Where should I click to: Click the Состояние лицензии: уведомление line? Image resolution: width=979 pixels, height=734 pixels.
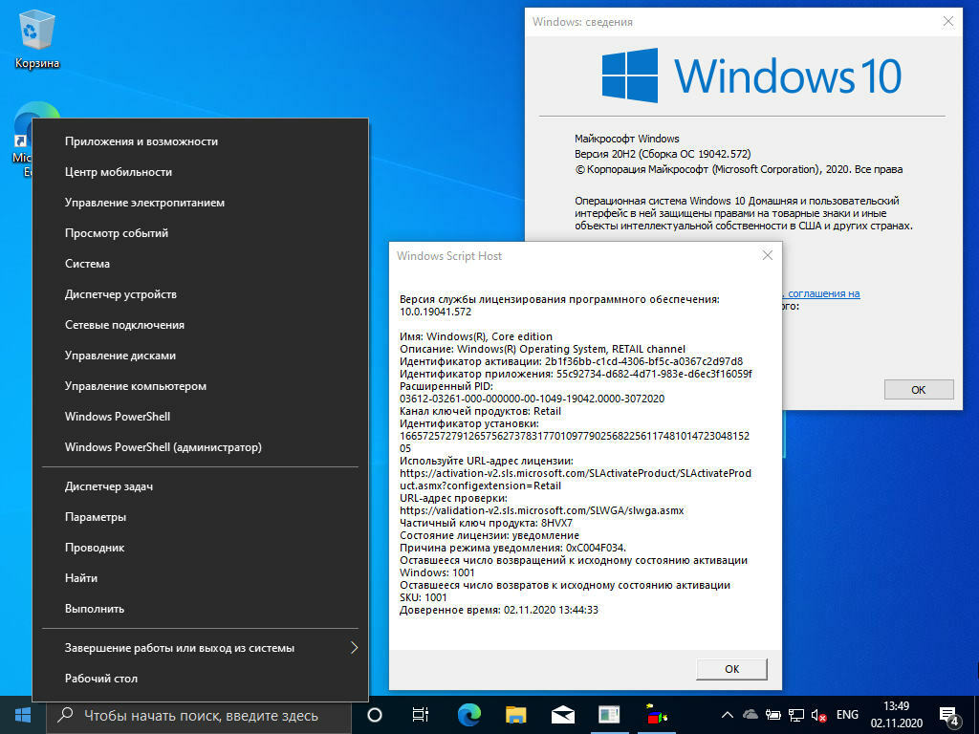[489, 535]
